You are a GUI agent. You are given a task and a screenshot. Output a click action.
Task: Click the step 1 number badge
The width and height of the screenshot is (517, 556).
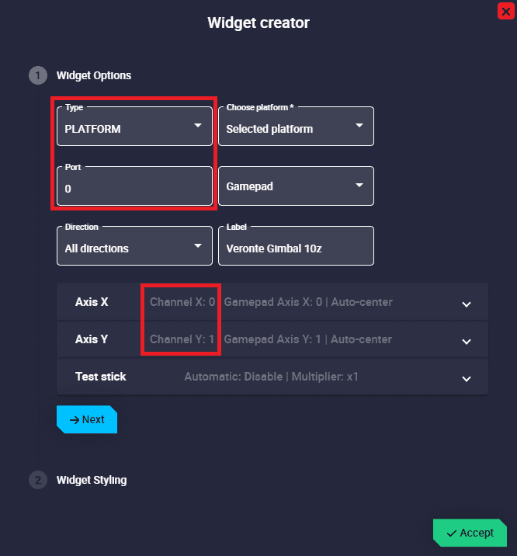37,75
